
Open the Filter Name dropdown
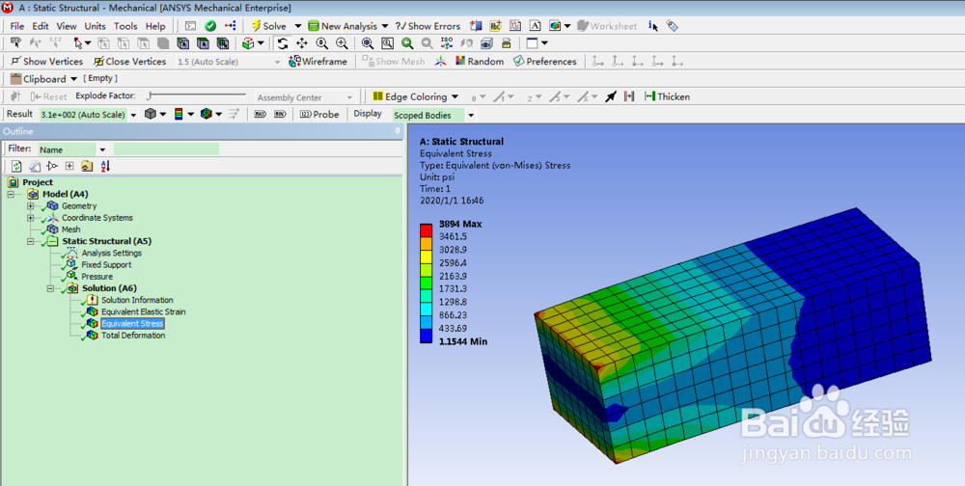click(103, 149)
